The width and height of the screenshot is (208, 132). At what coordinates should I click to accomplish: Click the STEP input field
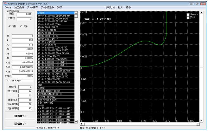pyautogui.click(x=22, y=76)
